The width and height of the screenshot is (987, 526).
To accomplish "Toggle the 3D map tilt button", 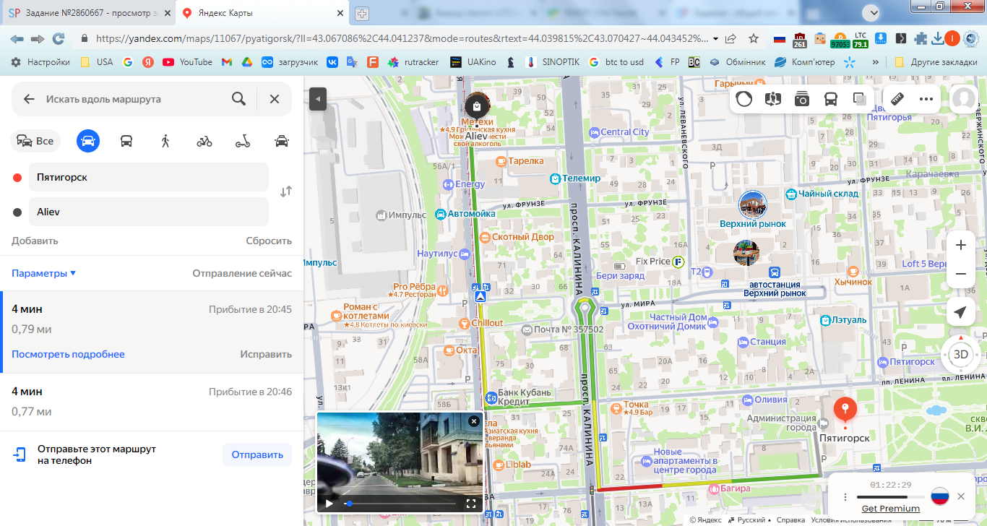I will point(961,354).
